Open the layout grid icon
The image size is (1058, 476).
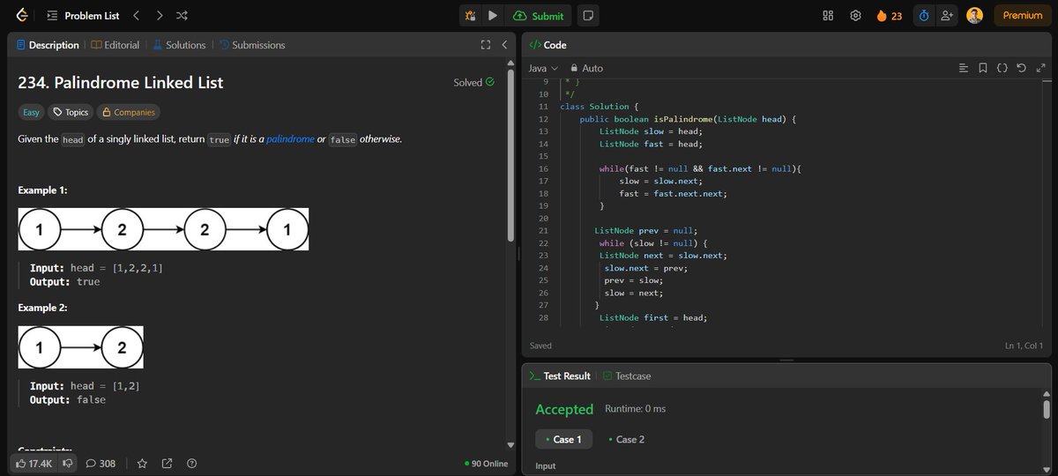[828, 15]
